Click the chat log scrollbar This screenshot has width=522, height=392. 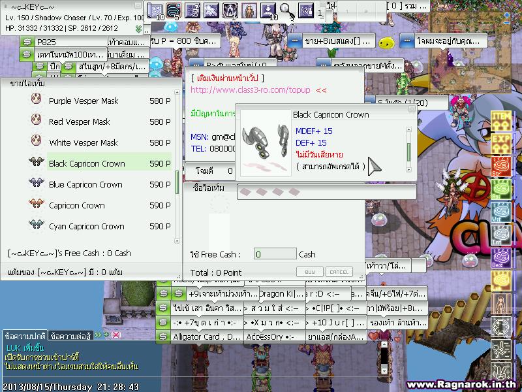384,357
